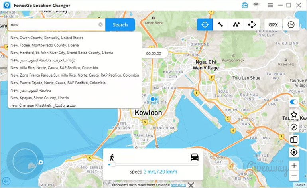This screenshot has height=188, width=307.
Task: Click the 'Ngau Chi Wan Village' map label
Action: [x=206, y=65]
